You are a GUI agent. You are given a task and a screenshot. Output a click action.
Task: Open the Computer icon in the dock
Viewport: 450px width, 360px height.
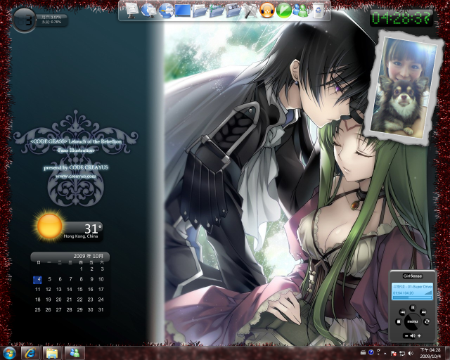(131, 10)
